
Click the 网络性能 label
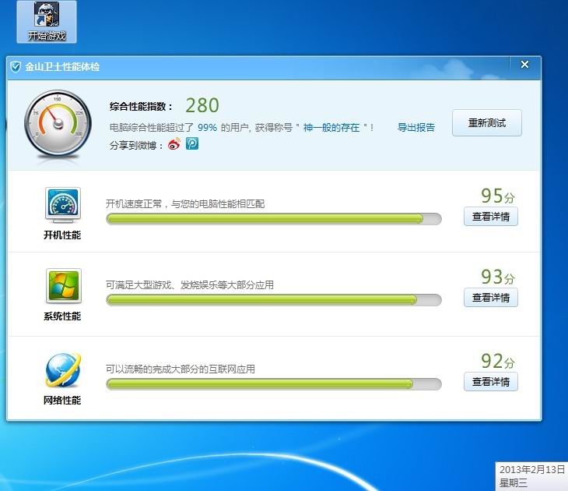[x=62, y=401]
